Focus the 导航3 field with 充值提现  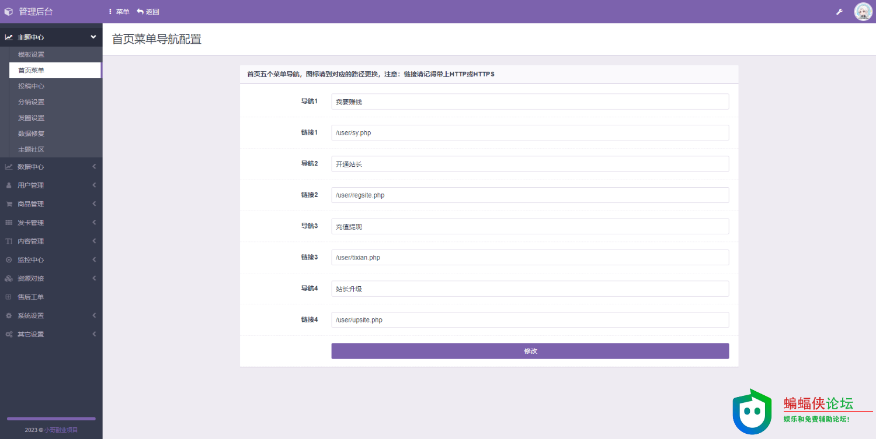tap(530, 226)
